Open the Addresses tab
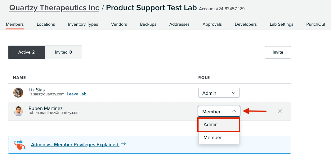This screenshot has width=331, height=162. 179,24
